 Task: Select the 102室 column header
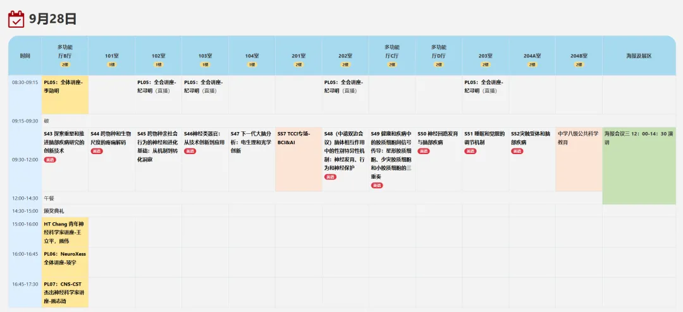point(159,56)
